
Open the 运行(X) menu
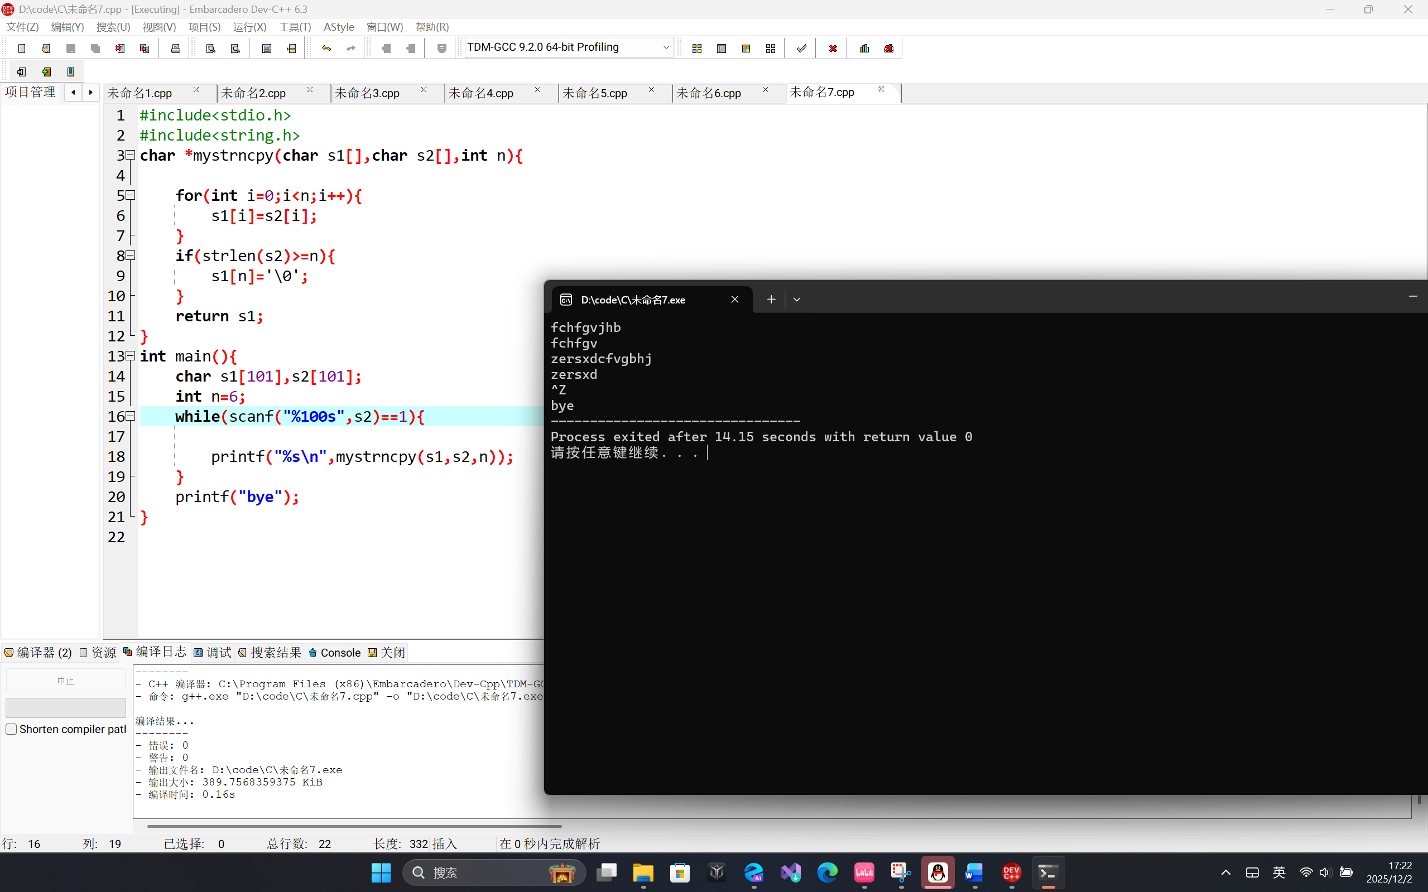click(249, 27)
